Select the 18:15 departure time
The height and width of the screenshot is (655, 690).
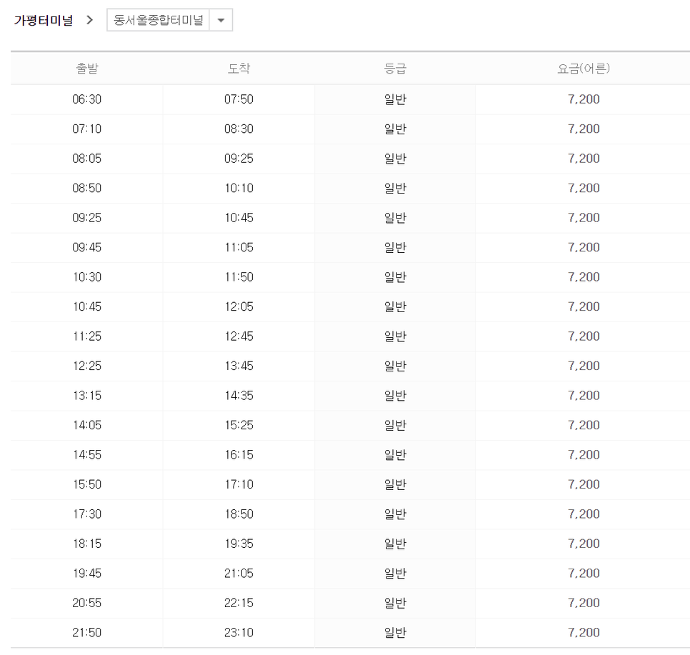86,544
